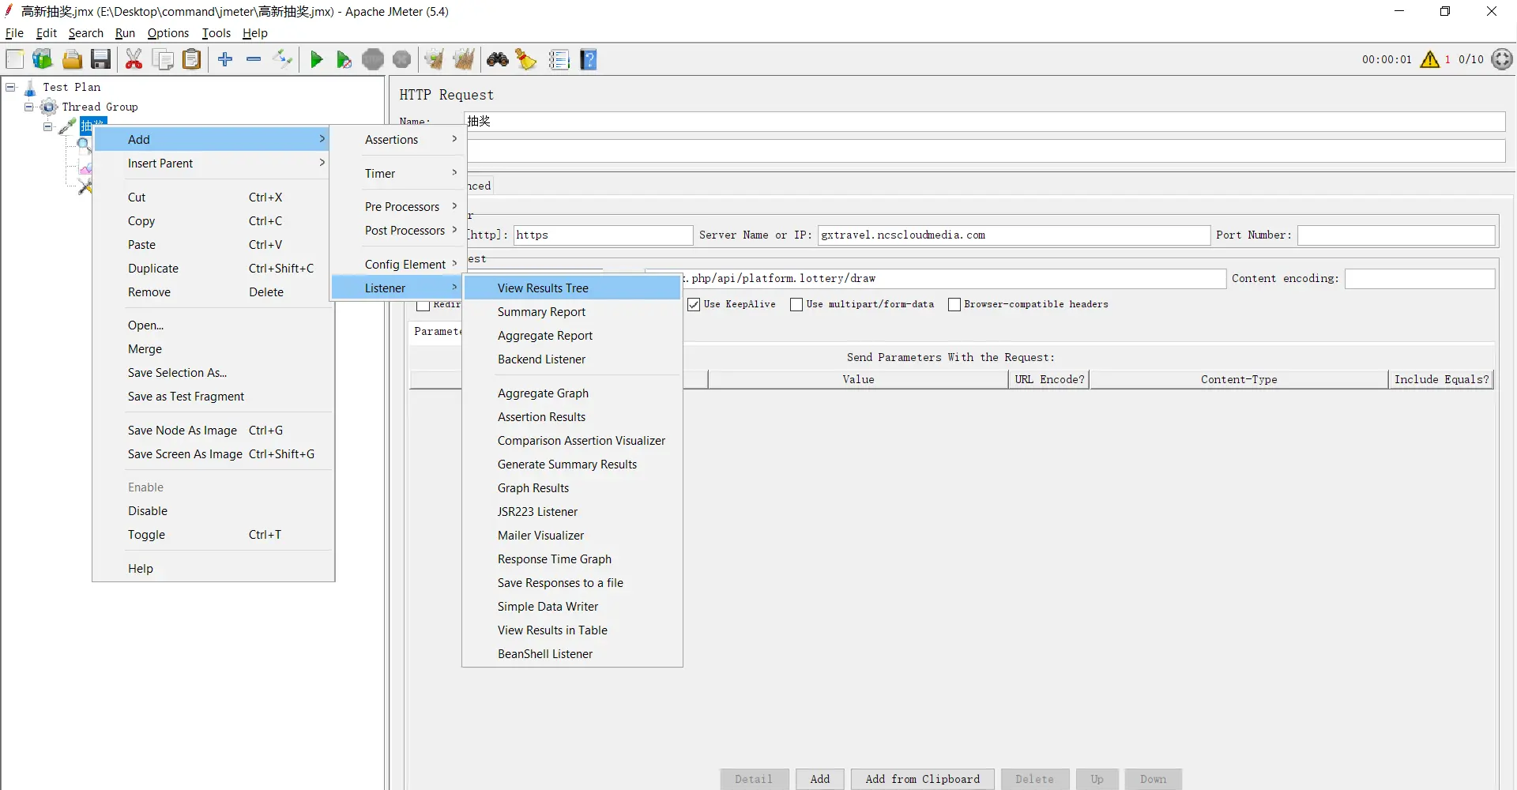Viewport: 1517px width, 790px height.
Task: Open the Function Helper list icon
Action: point(559,60)
